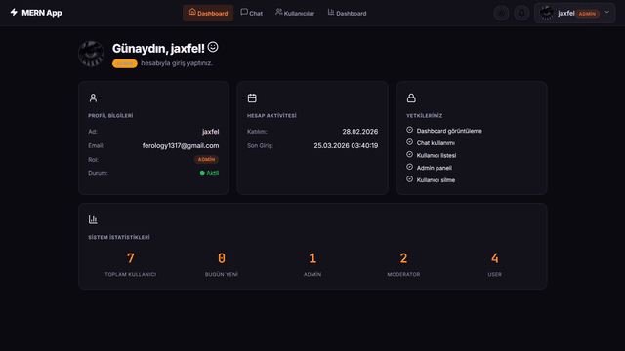
Task: Click the lock icon in Yetkileriniz card
Action: pos(411,97)
